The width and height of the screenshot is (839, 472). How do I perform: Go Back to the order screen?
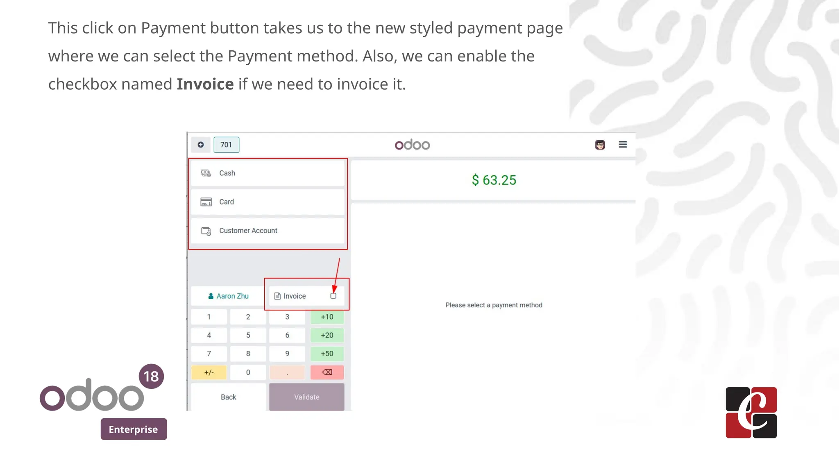[228, 397]
